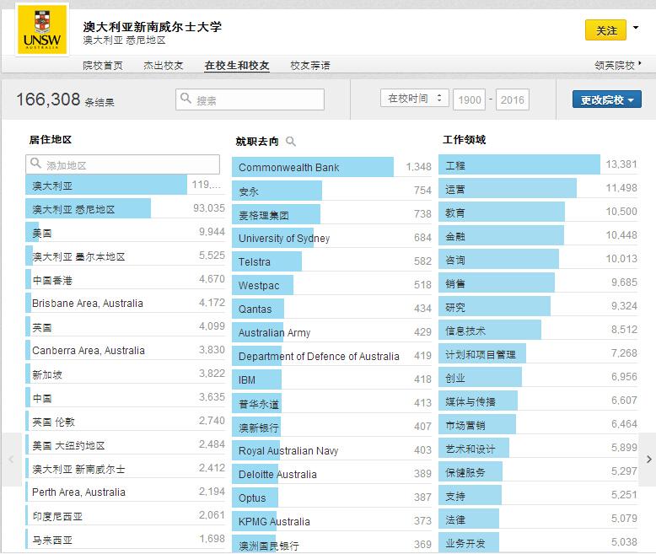Viewport: 656px width, 554px height.
Task: Select the 新加坡 location row
Action: pos(125,374)
